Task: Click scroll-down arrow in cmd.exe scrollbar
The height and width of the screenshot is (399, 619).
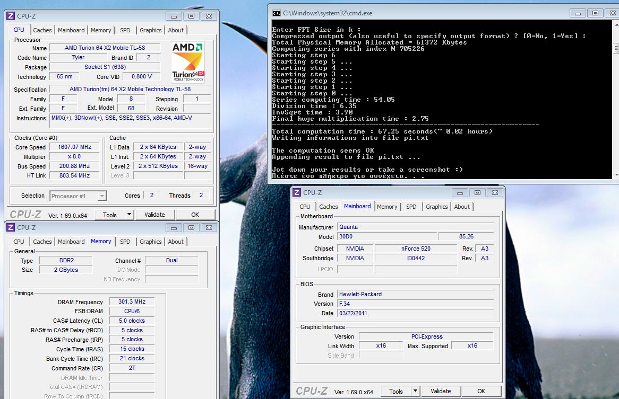Action: pos(616,174)
